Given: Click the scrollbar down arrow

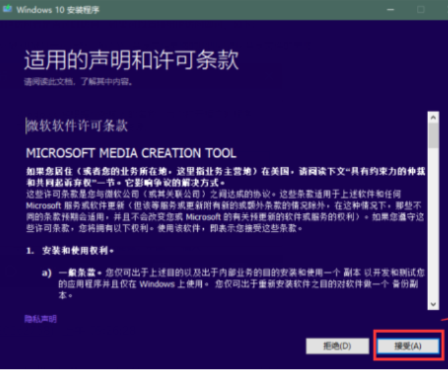Looking at the screenshot, I should pos(433,304).
